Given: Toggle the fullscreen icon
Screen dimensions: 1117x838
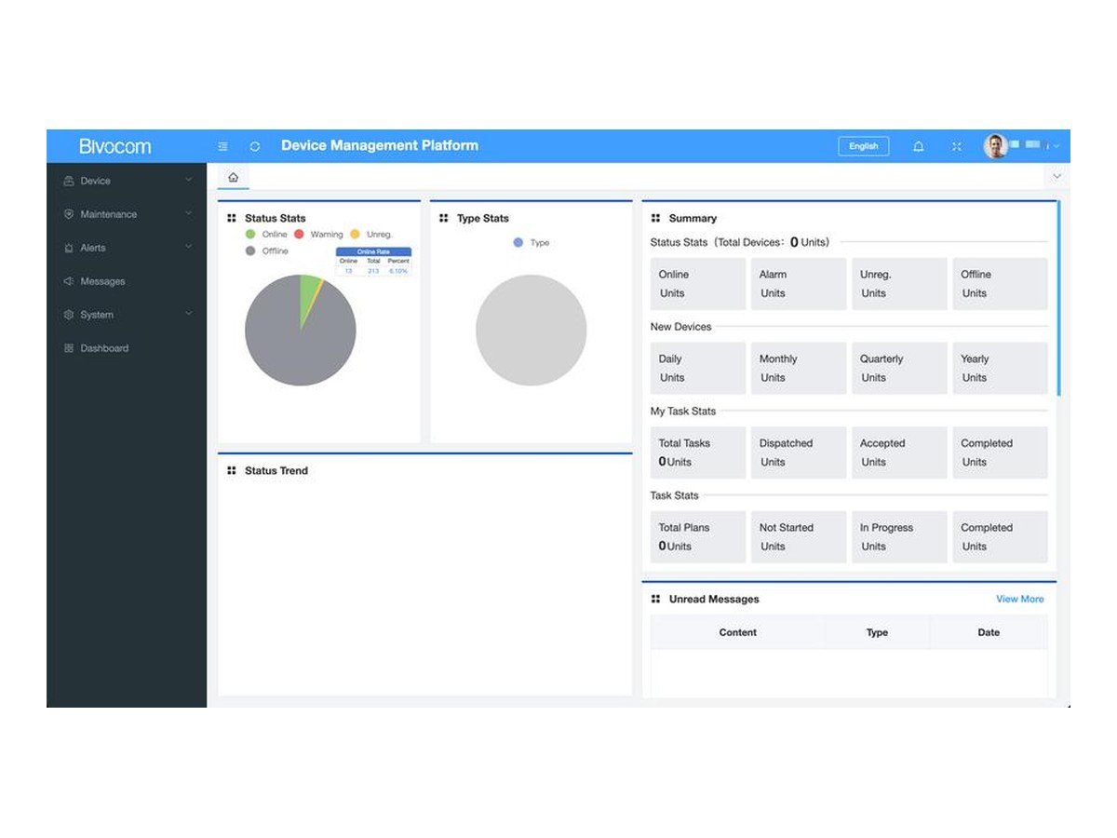Looking at the screenshot, I should (x=956, y=146).
